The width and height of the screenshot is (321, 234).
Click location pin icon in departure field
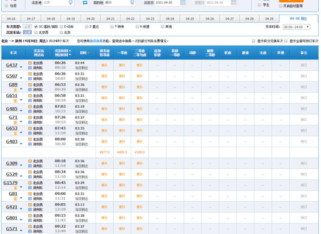[71, 3]
